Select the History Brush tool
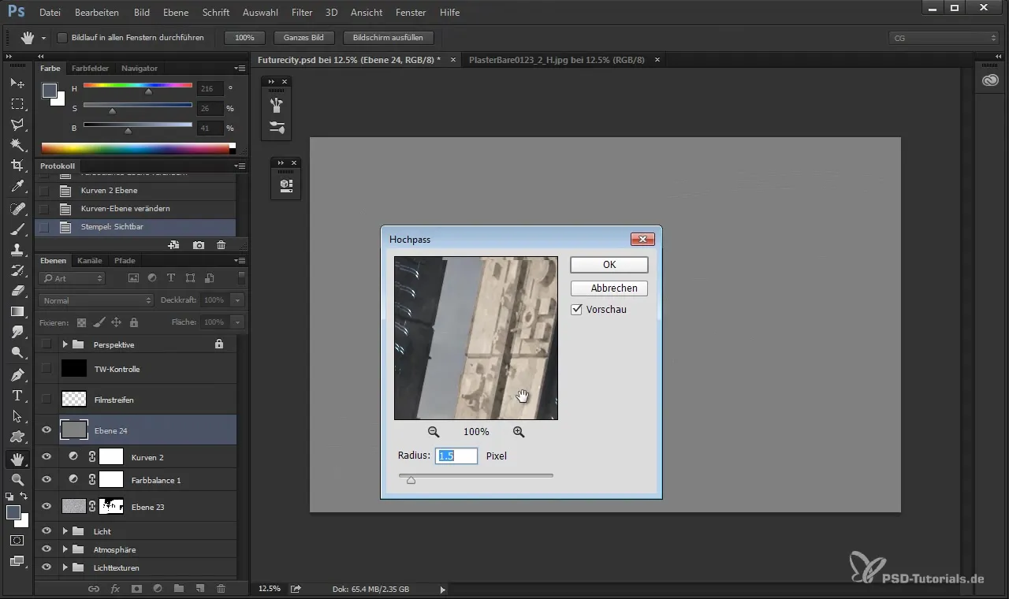This screenshot has width=1009, height=599. click(x=17, y=270)
